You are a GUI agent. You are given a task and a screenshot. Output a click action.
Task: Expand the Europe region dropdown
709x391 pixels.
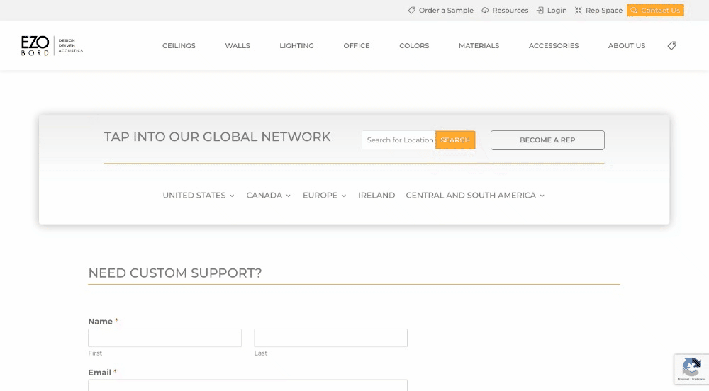[x=324, y=195]
